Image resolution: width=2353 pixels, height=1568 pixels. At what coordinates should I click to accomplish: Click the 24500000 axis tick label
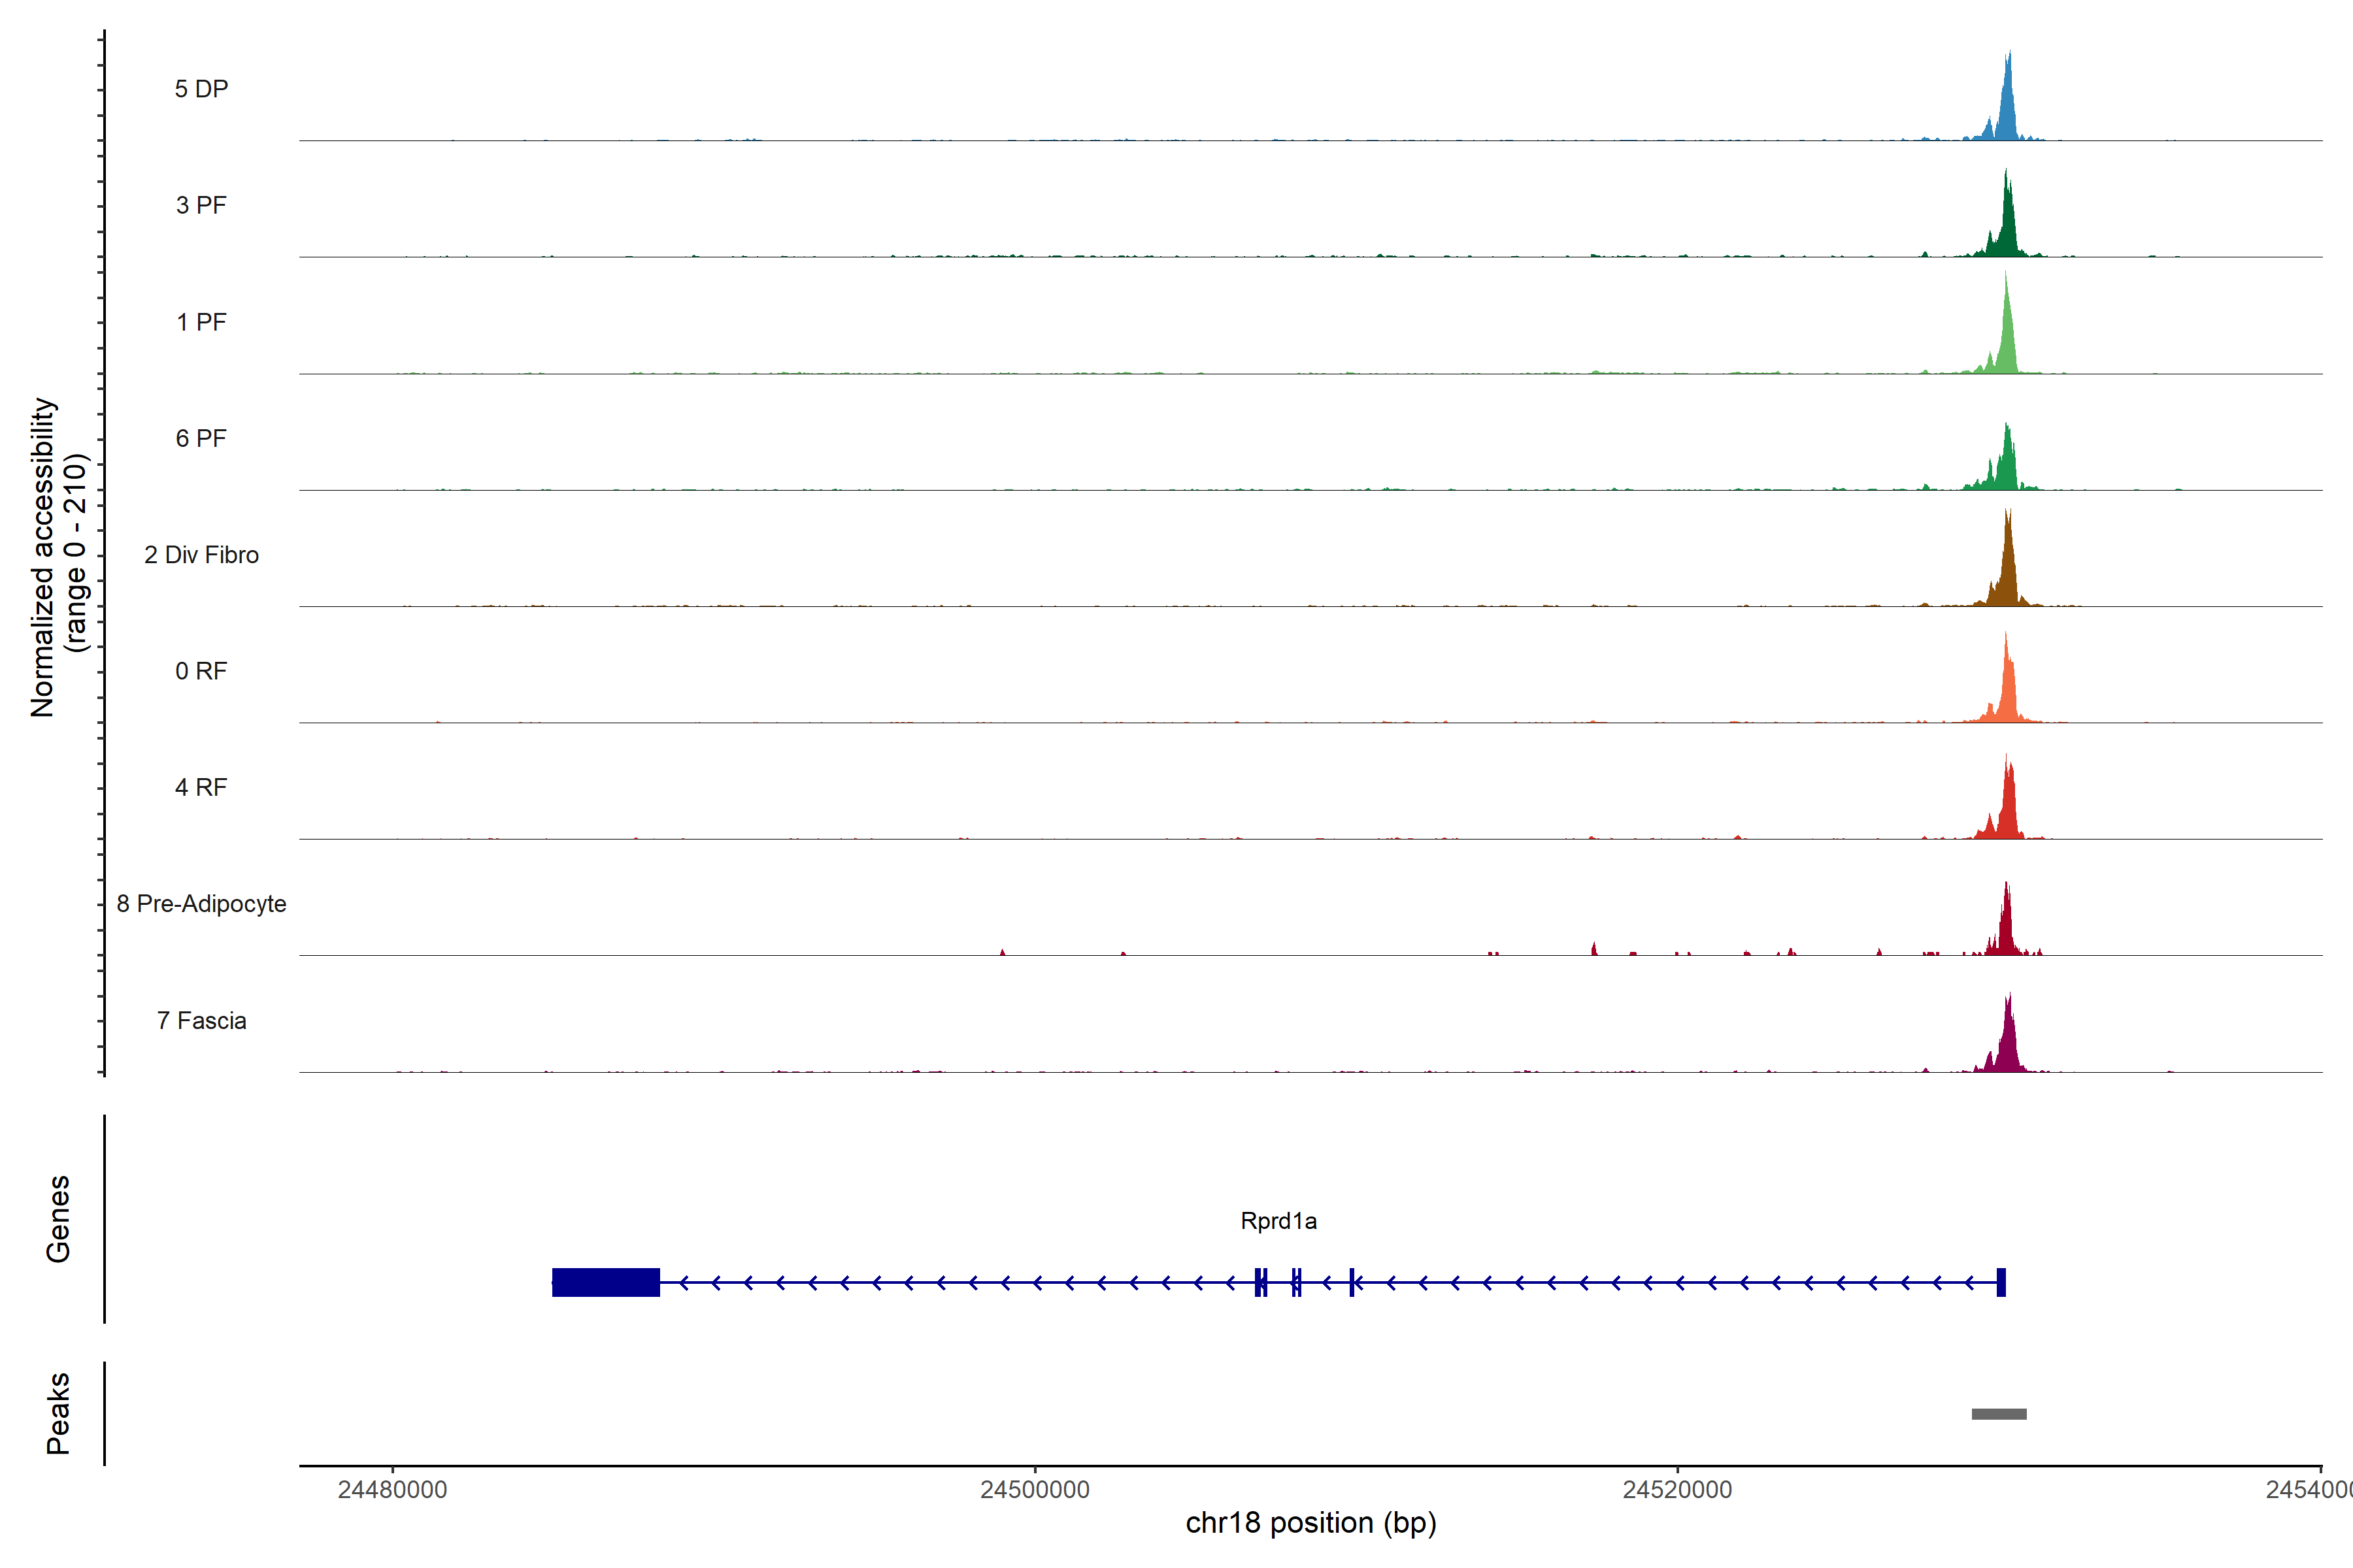tap(1035, 1489)
